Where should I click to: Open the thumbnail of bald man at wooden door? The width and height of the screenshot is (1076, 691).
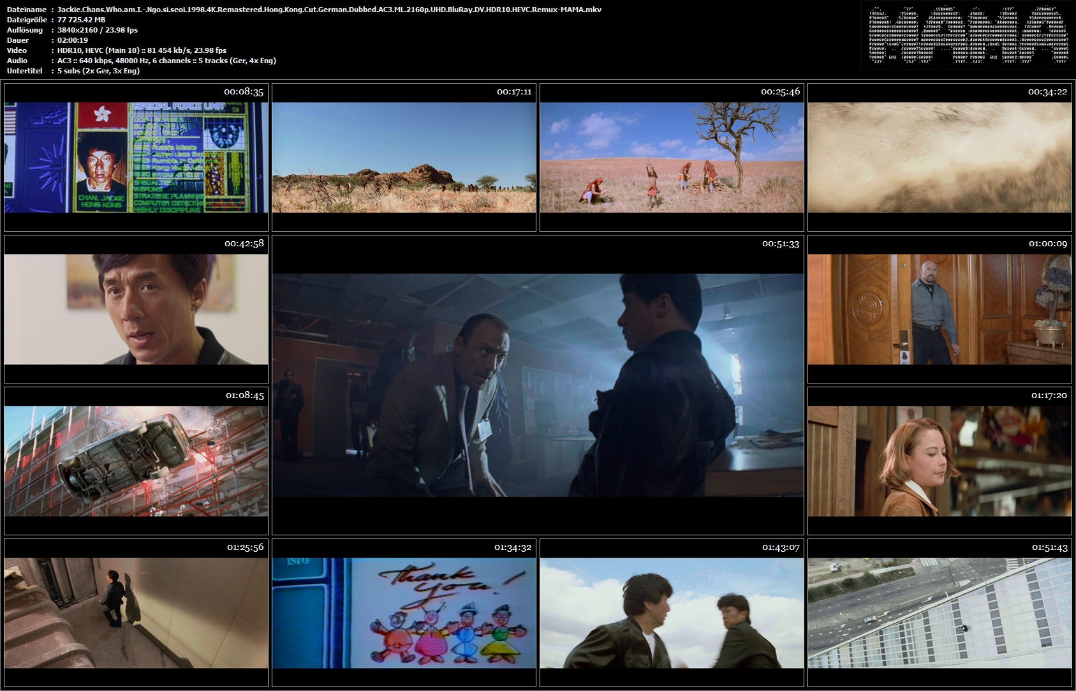tap(940, 309)
